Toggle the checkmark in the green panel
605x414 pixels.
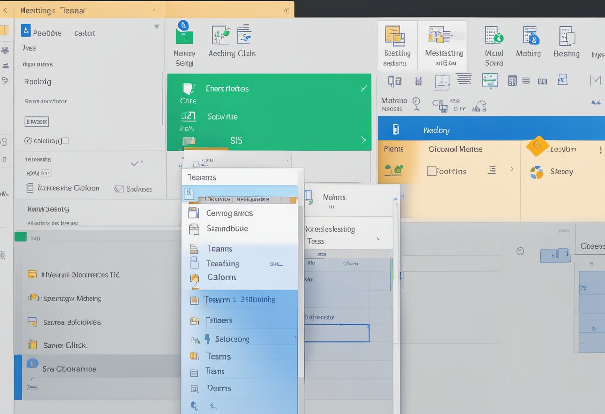pyautogui.click(x=364, y=88)
